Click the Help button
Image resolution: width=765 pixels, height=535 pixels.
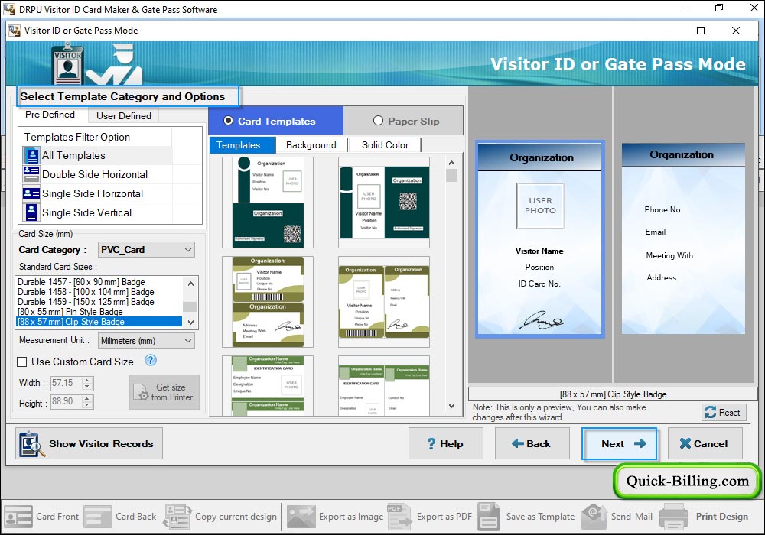click(446, 443)
